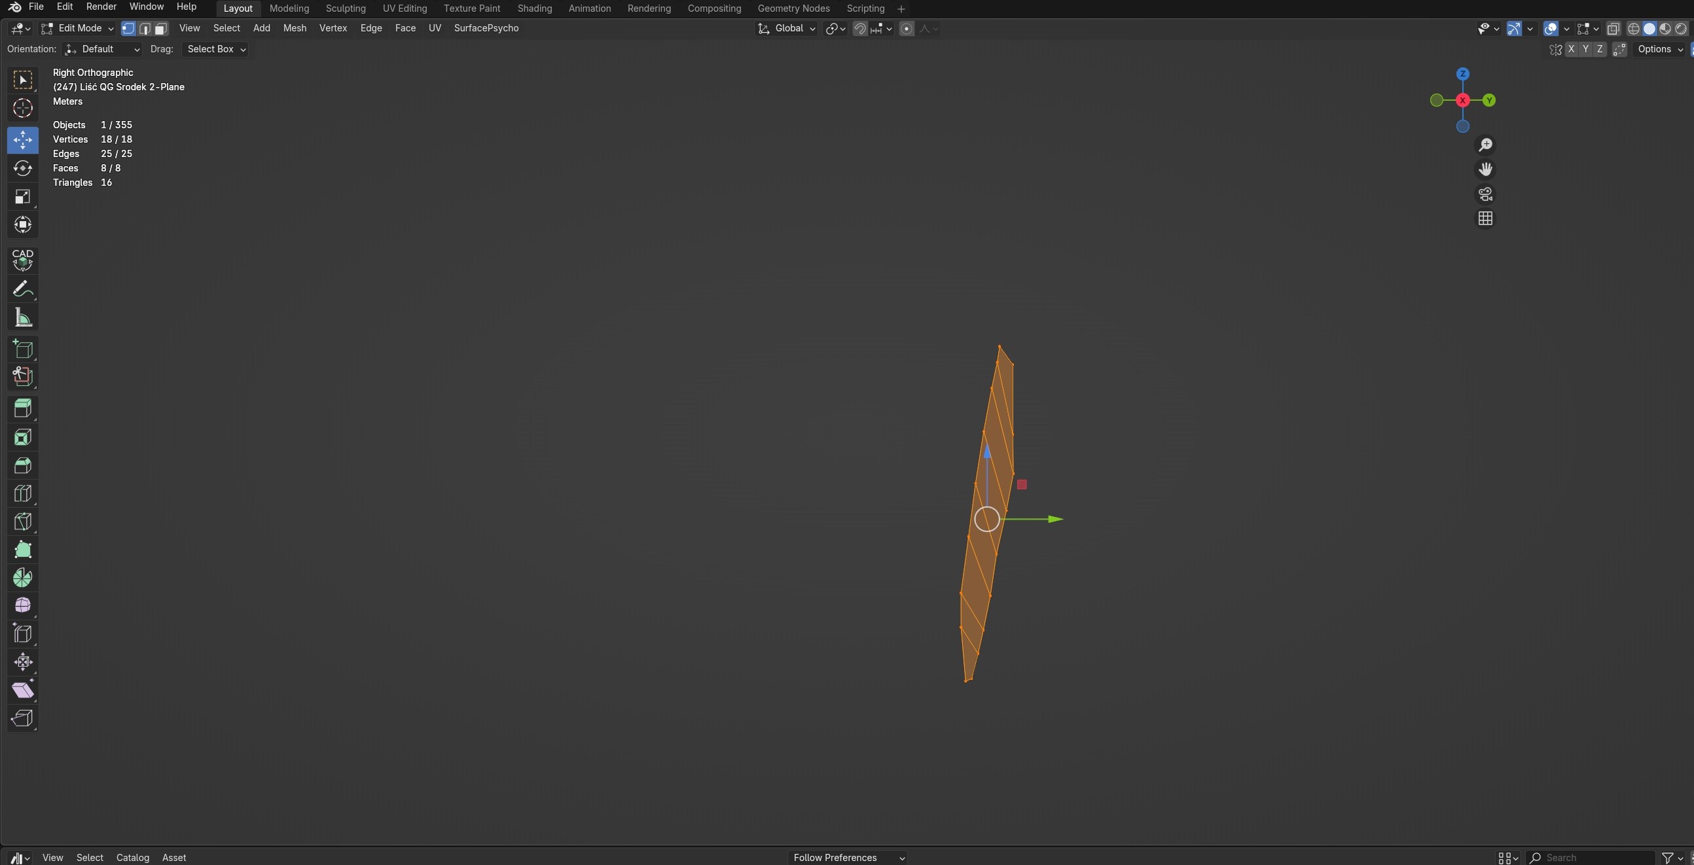Select the Knife tool
This screenshot has width=1694, height=865.
[x=22, y=522]
